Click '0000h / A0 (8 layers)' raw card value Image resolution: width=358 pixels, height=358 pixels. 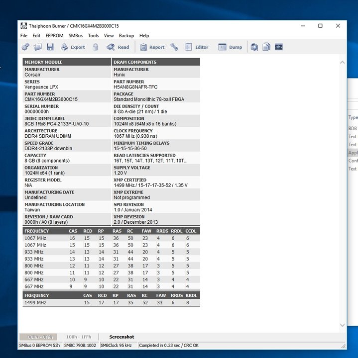[46, 222]
